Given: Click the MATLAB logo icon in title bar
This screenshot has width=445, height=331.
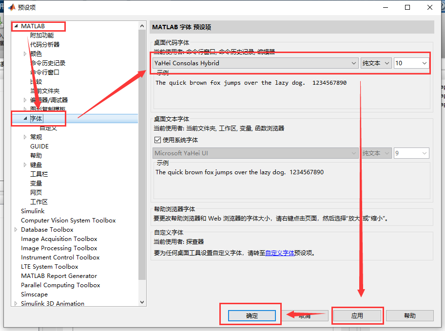Looking at the screenshot, I should coord(12,7).
